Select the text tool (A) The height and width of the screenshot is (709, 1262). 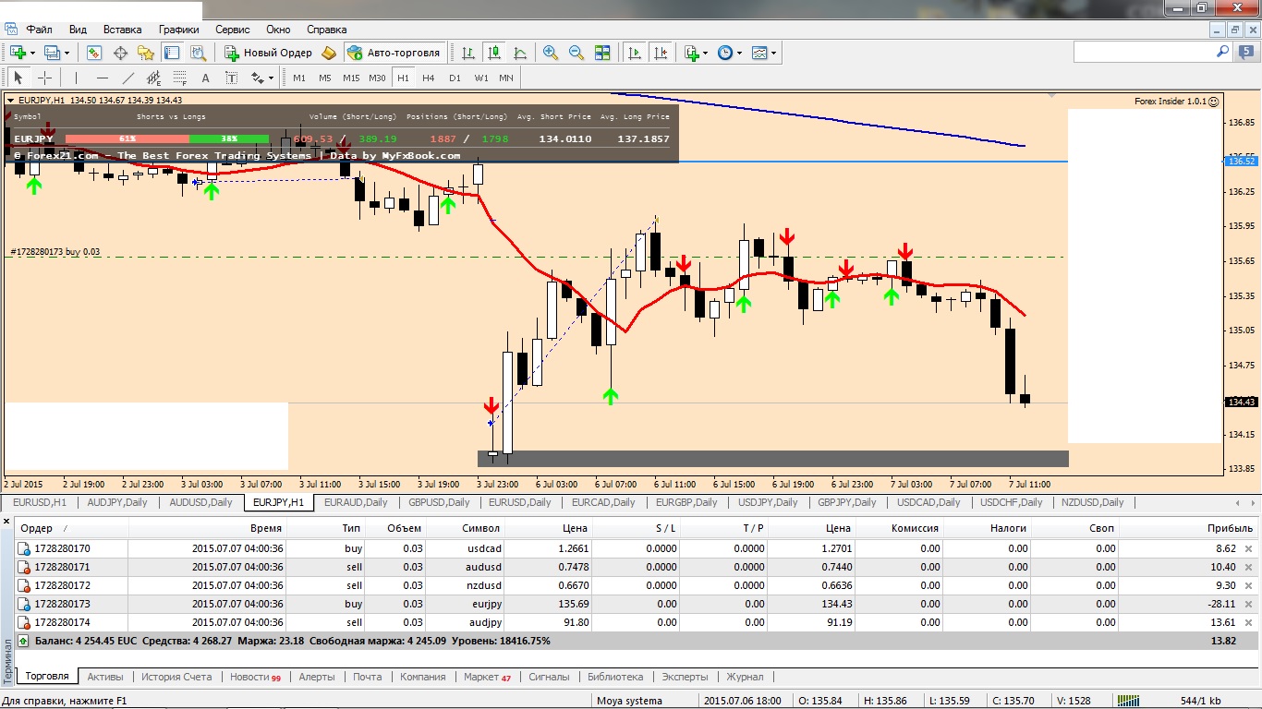coord(205,78)
